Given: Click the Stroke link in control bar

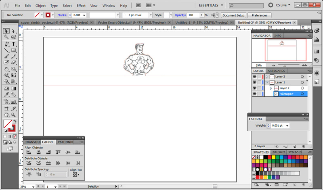Looking at the screenshot, I should pyautogui.click(x=62, y=15).
